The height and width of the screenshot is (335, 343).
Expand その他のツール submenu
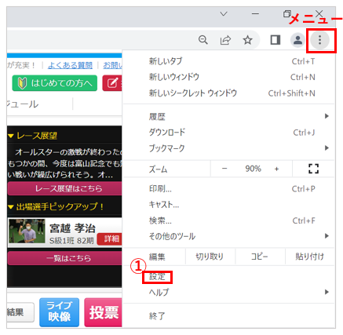coord(228,236)
